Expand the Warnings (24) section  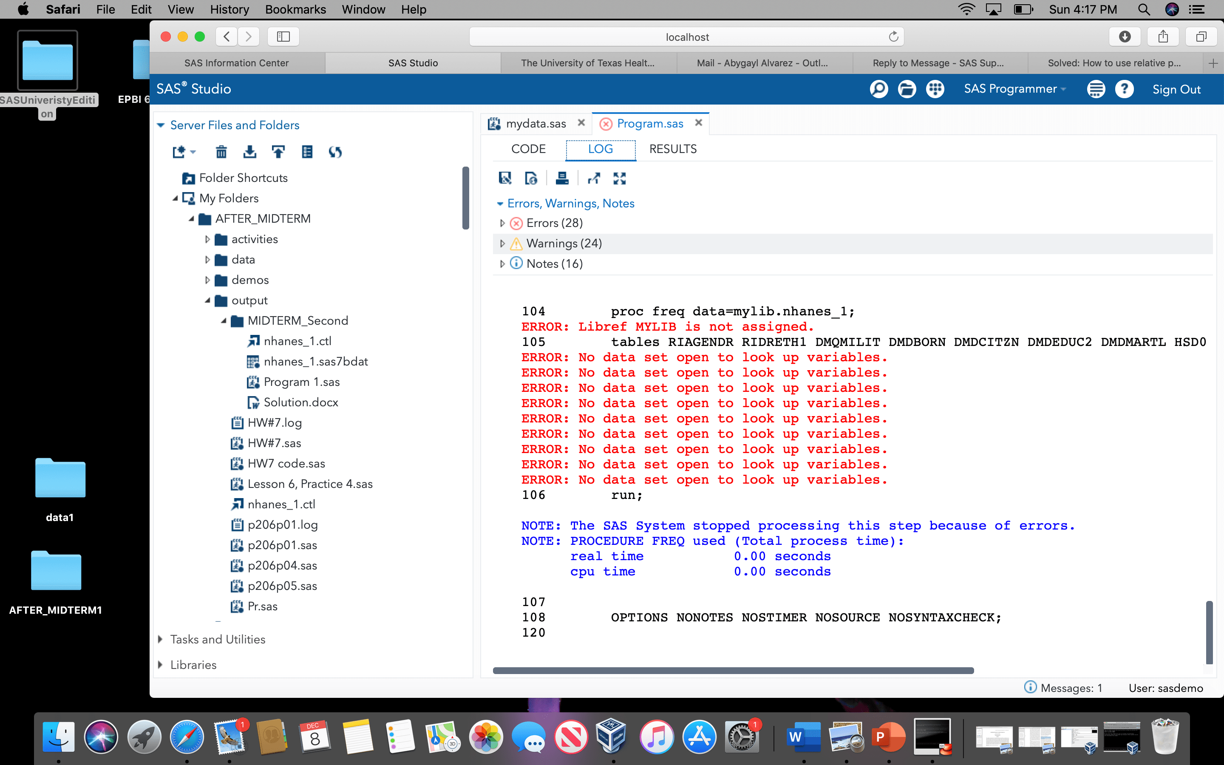coord(503,243)
